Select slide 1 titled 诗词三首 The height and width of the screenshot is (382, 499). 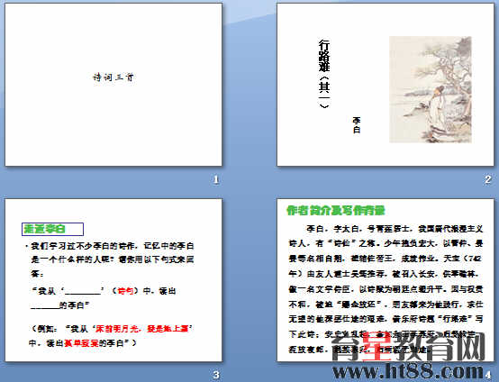tap(113, 85)
